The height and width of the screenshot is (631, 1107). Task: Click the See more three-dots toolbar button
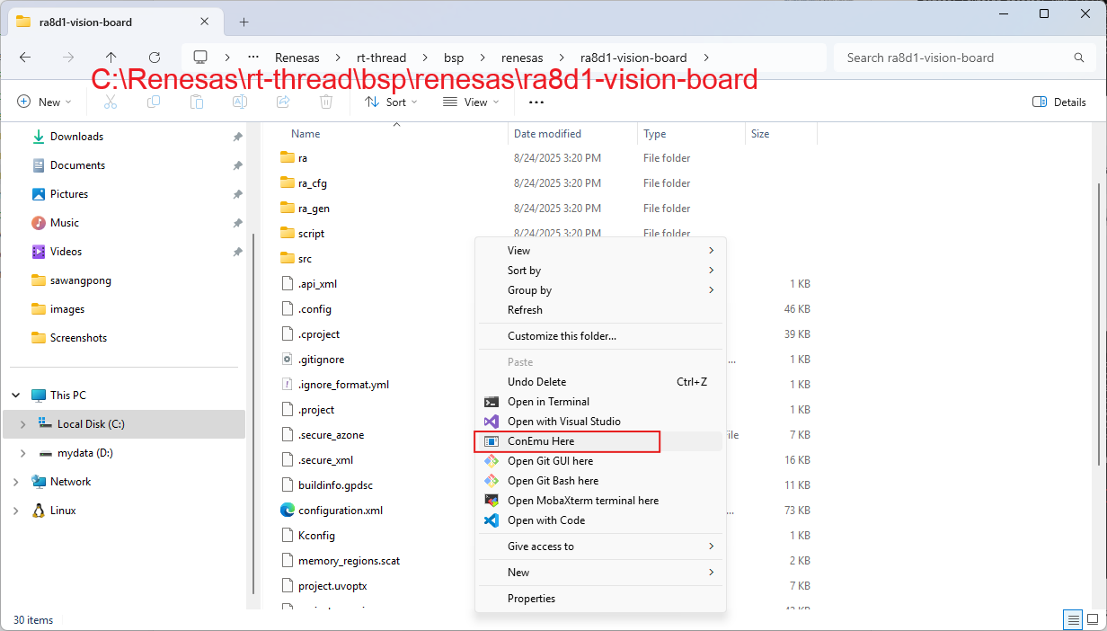point(536,102)
